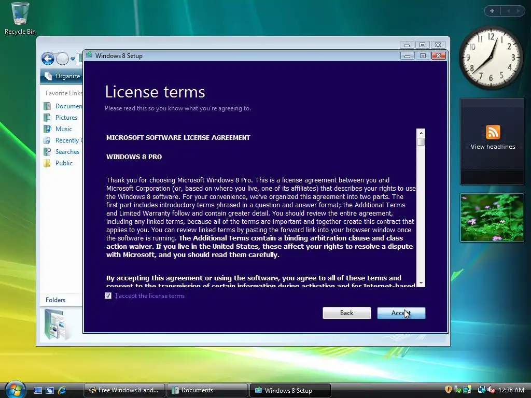Click the security shield tray icon
Screen dimensions: 531x398
(x=449, y=390)
